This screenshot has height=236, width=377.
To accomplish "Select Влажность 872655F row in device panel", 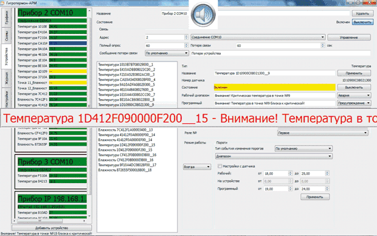I will [x=52, y=144].
